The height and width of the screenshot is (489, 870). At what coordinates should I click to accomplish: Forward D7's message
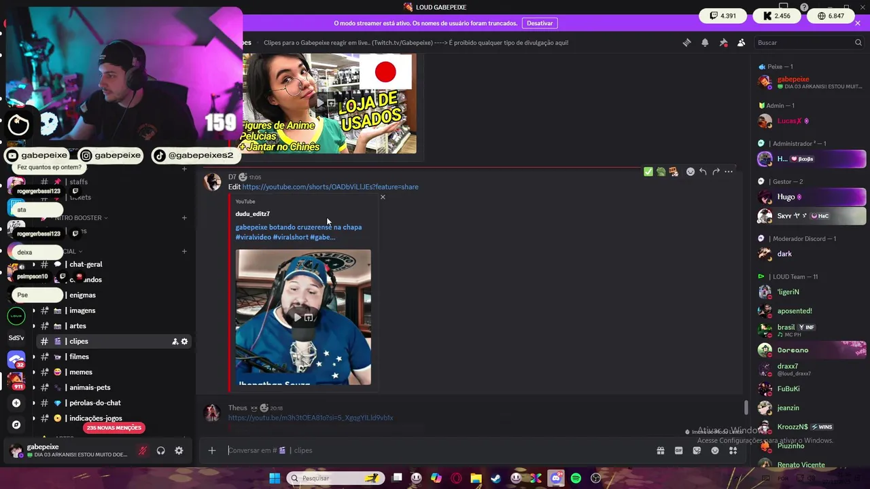716,172
